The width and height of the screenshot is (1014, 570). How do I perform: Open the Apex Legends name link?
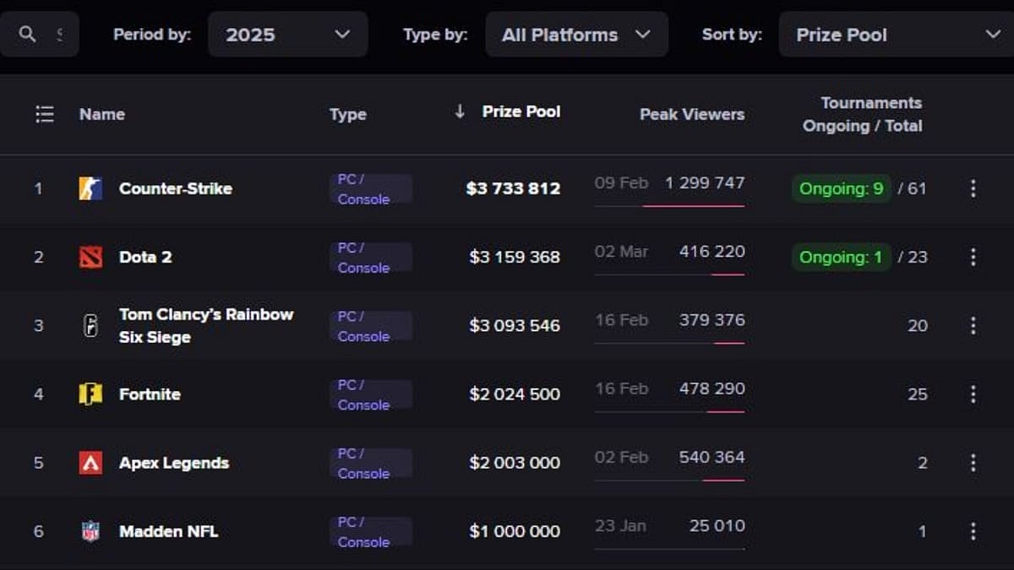174,463
